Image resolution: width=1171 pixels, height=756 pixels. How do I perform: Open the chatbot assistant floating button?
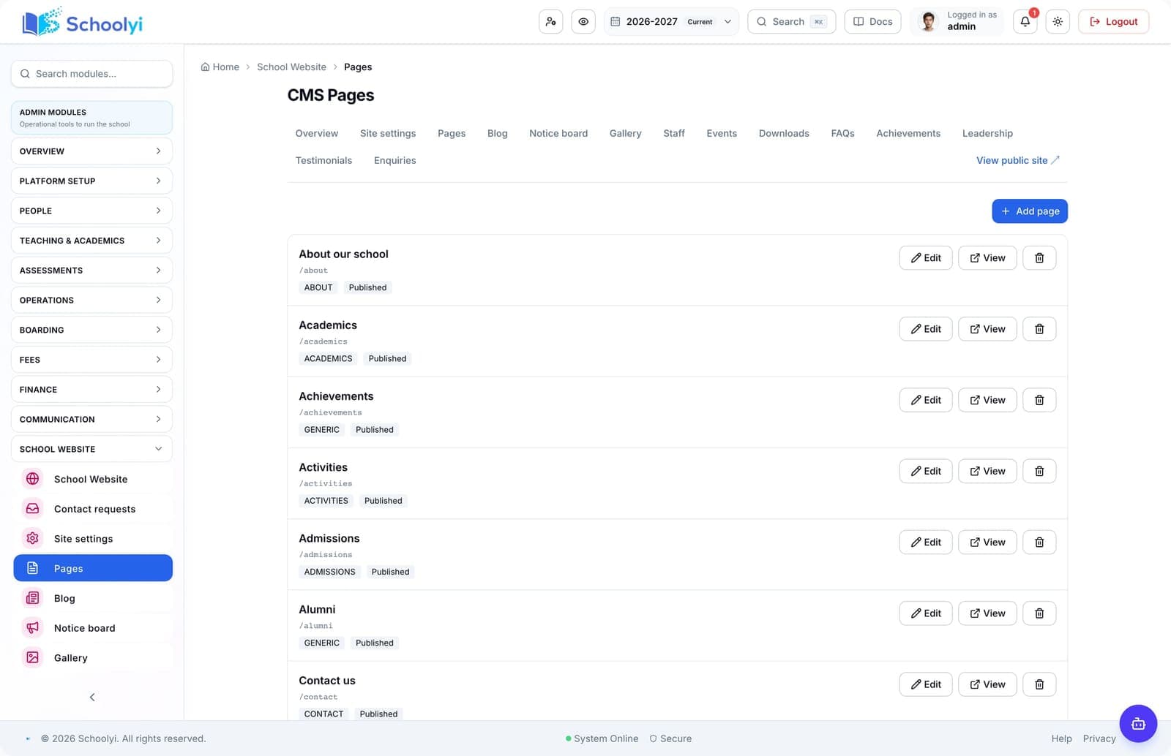[1138, 723]
